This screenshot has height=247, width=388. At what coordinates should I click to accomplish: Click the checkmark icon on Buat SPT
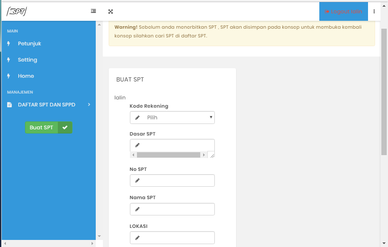pos(65,128)
